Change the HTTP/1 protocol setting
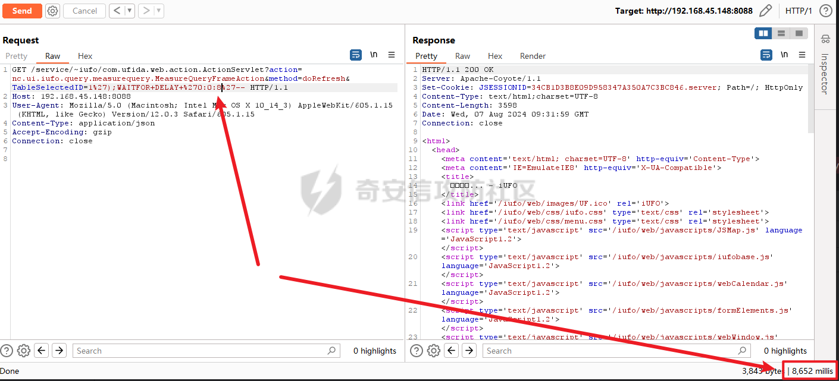Screen dimensions: 839x381 click(799, 11)
